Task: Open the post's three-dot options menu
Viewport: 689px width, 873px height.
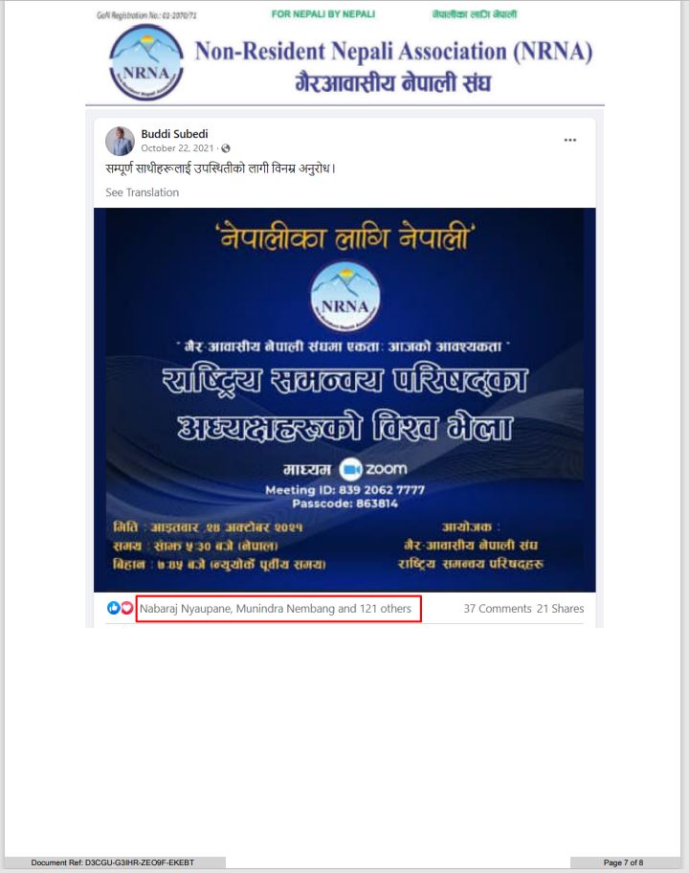Action: [x=570, y=140]
